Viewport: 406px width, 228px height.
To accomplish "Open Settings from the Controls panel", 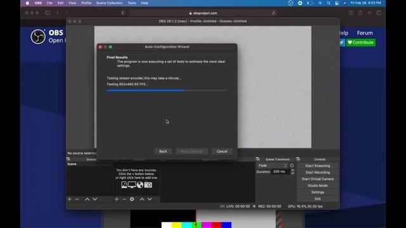I will coord(318,193).
